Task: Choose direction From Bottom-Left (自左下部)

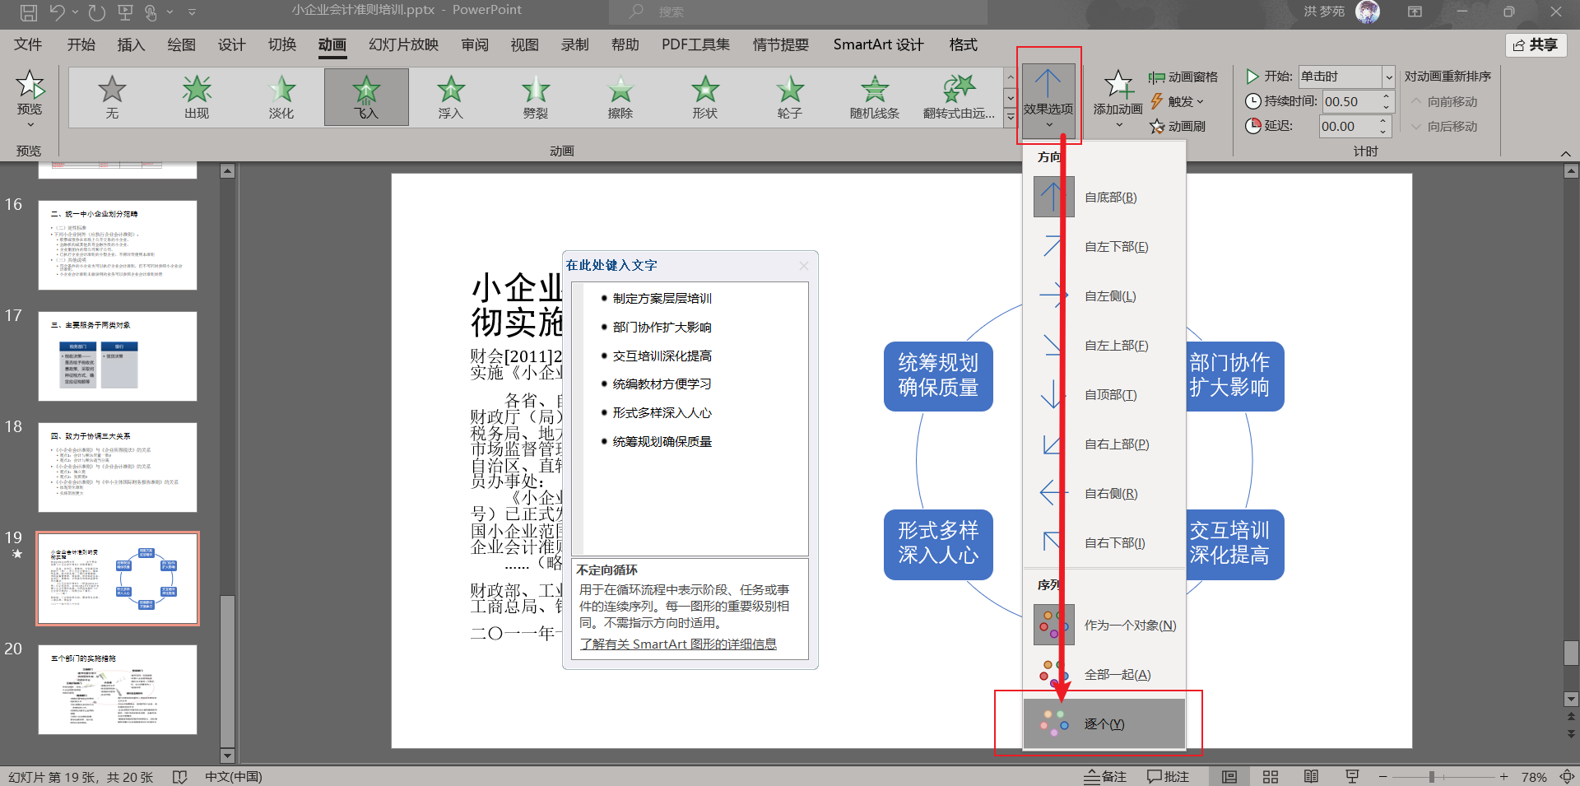Action: [x=1104, y=247]
